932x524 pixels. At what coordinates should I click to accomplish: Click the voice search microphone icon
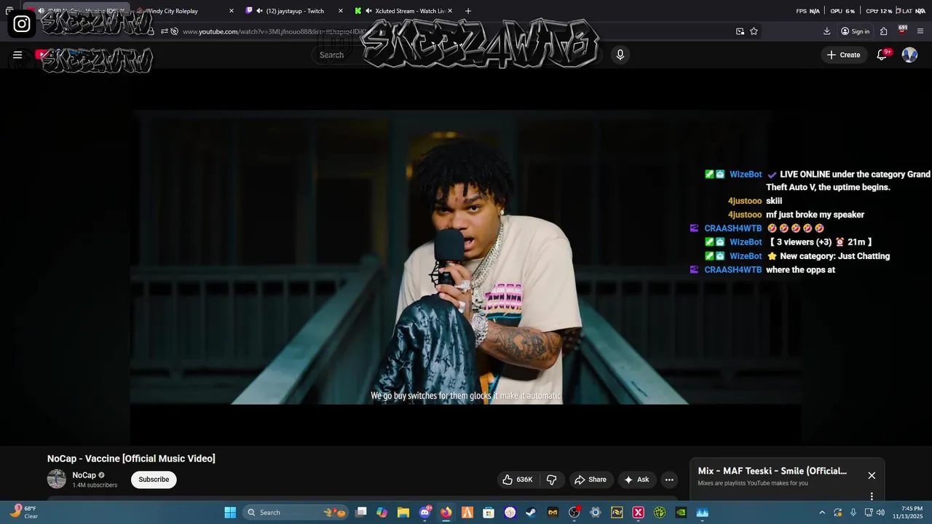point(620,55)
